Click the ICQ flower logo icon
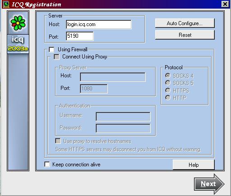This screenshot has width=231, height=196. pos(18,23)
